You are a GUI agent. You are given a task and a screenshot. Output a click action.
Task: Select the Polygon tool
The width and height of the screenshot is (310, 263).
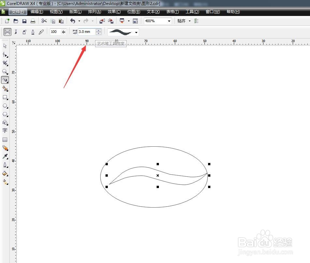click(x=5, y=114)
